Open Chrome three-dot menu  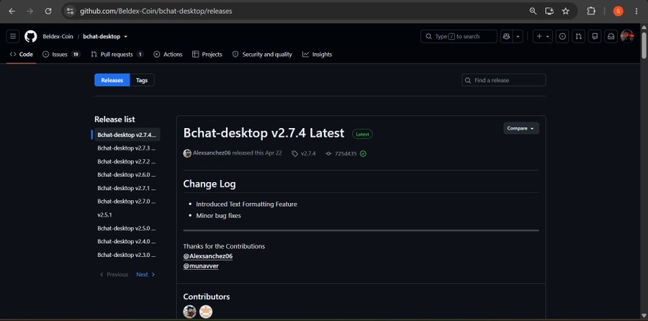coord(636,11)
